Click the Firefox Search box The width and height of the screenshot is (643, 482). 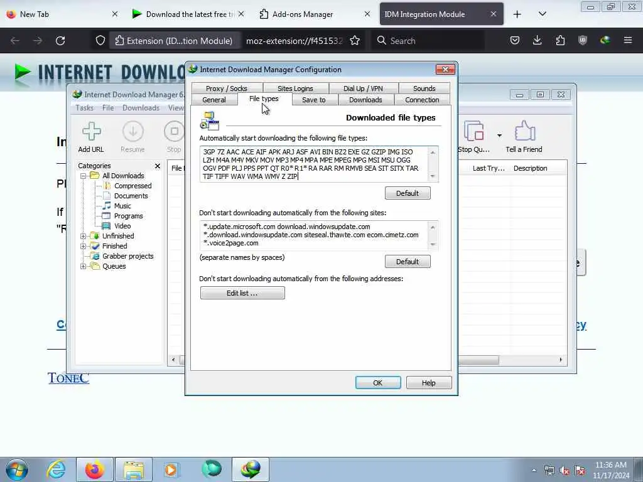click(x=428, y=41)
